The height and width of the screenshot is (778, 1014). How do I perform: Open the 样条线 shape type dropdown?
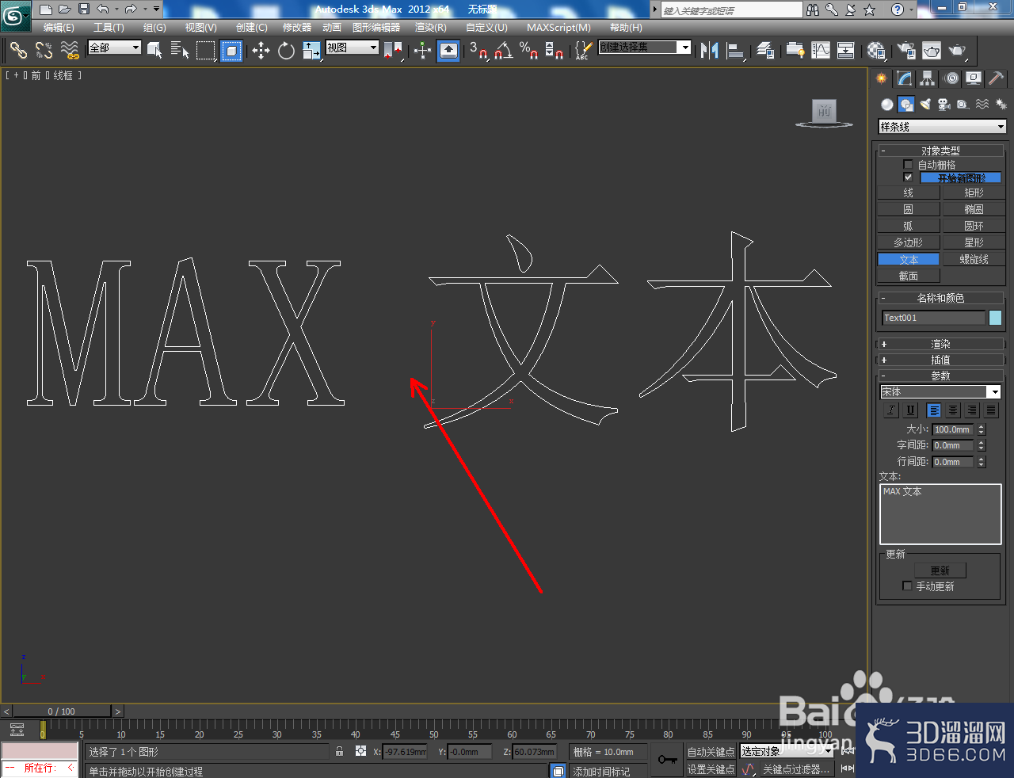(x=942, y=127)
